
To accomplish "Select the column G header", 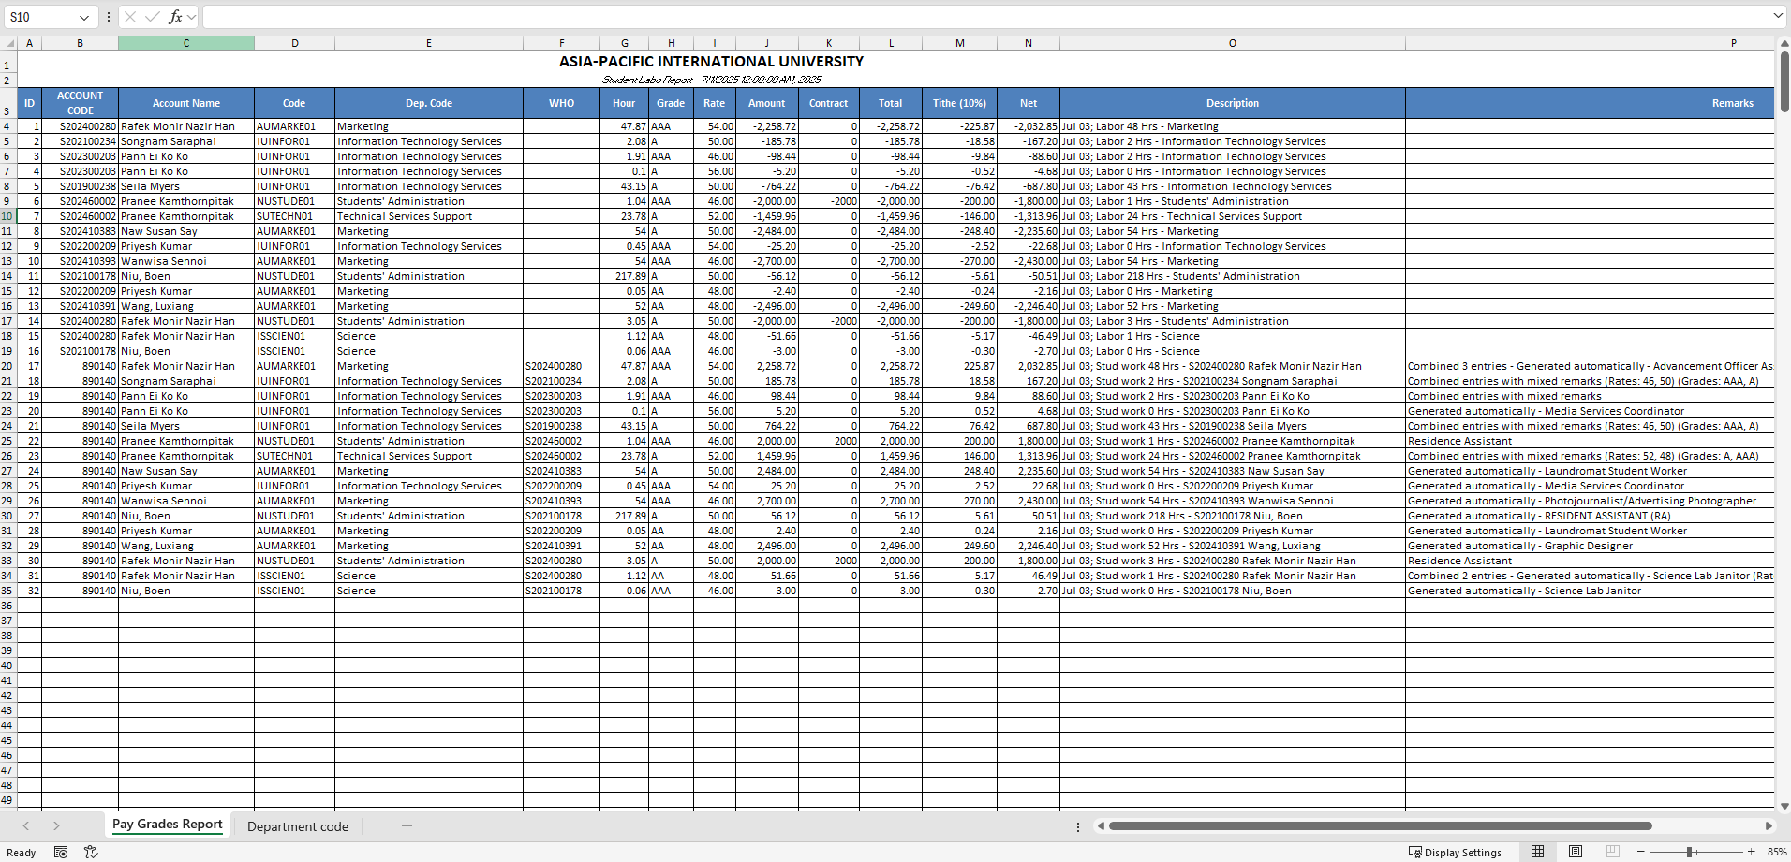I will [x=624, y=42].
